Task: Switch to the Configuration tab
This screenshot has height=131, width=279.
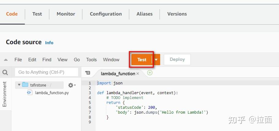Action: click(106, 14)
